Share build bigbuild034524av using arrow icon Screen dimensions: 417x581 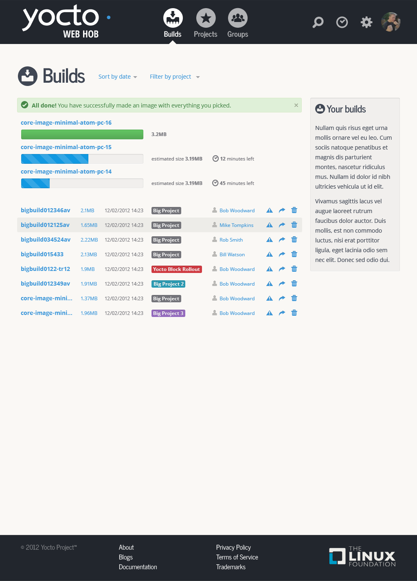click(282, 240)
